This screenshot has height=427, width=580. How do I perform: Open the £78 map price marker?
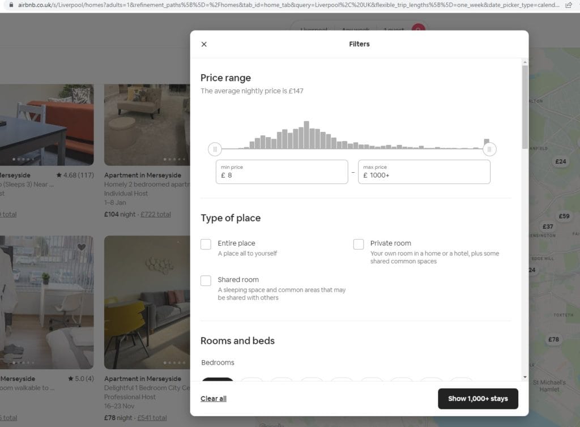click(553, 339)
